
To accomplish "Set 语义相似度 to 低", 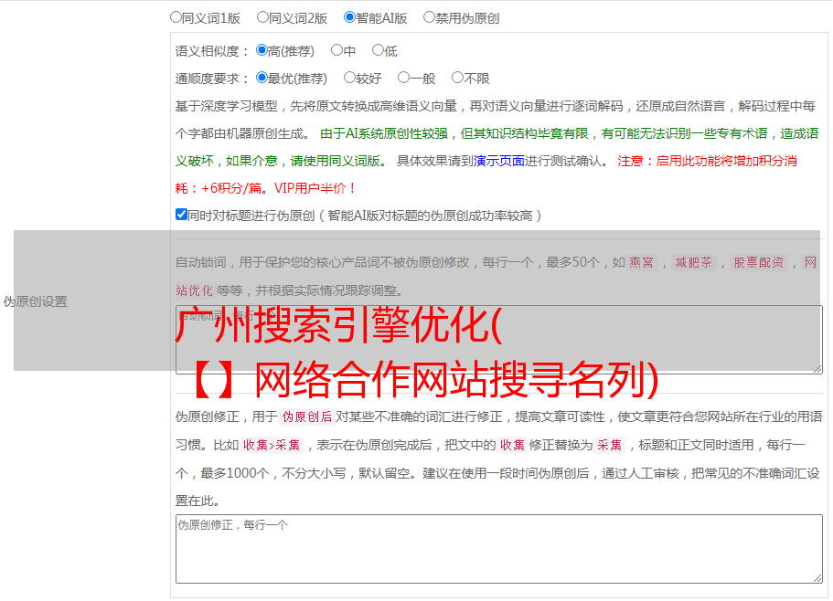I will [x=378, y=50].
